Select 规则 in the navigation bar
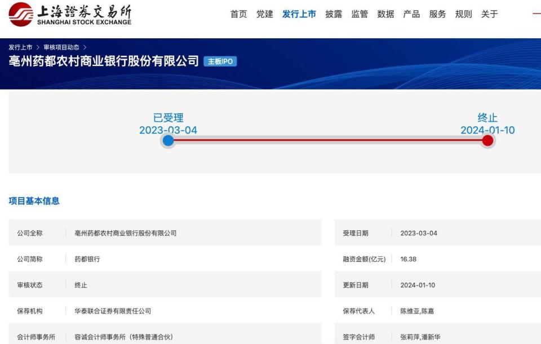The height and width of the screenshot is (344, 541). (463, 14)
